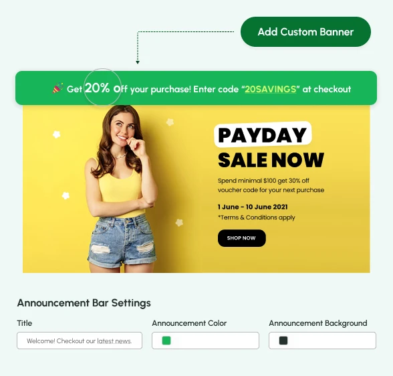Click the woman's photo in banner

click(x=122, y=189)
